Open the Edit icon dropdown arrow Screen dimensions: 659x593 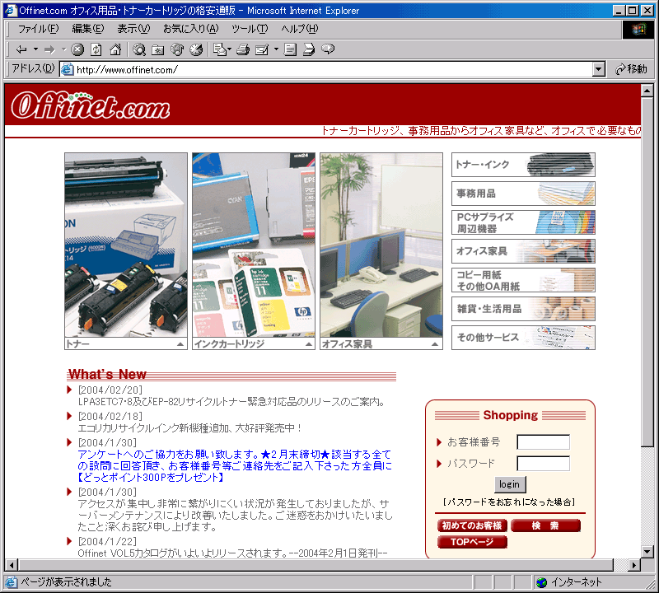pos(276,49)
